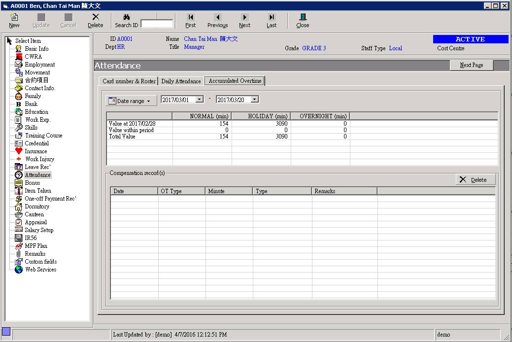Click the Delete toolbar icon

[x=96, y=18]
